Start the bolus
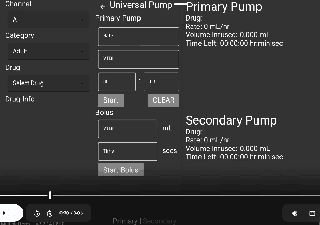Image resolution: width=320 pixels, height=225 pixels. pyautogui.click(x=121, y=170)
